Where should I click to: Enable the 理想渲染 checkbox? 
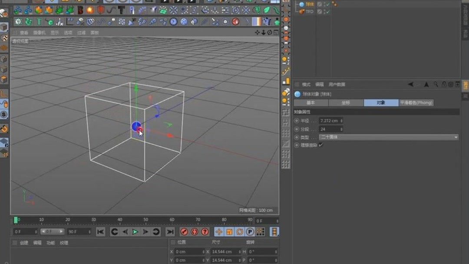tap(320, 145)
